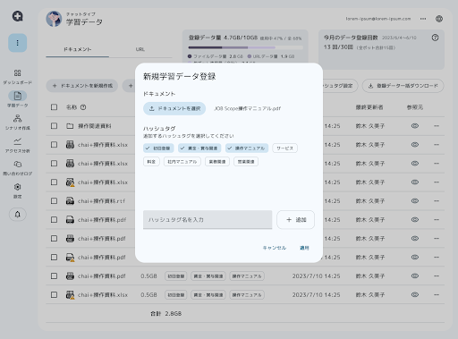Image resolution: width=458 pixels, height=339 pixels.
Task: Select the 料金 hashtag chip
Action: 151,162
